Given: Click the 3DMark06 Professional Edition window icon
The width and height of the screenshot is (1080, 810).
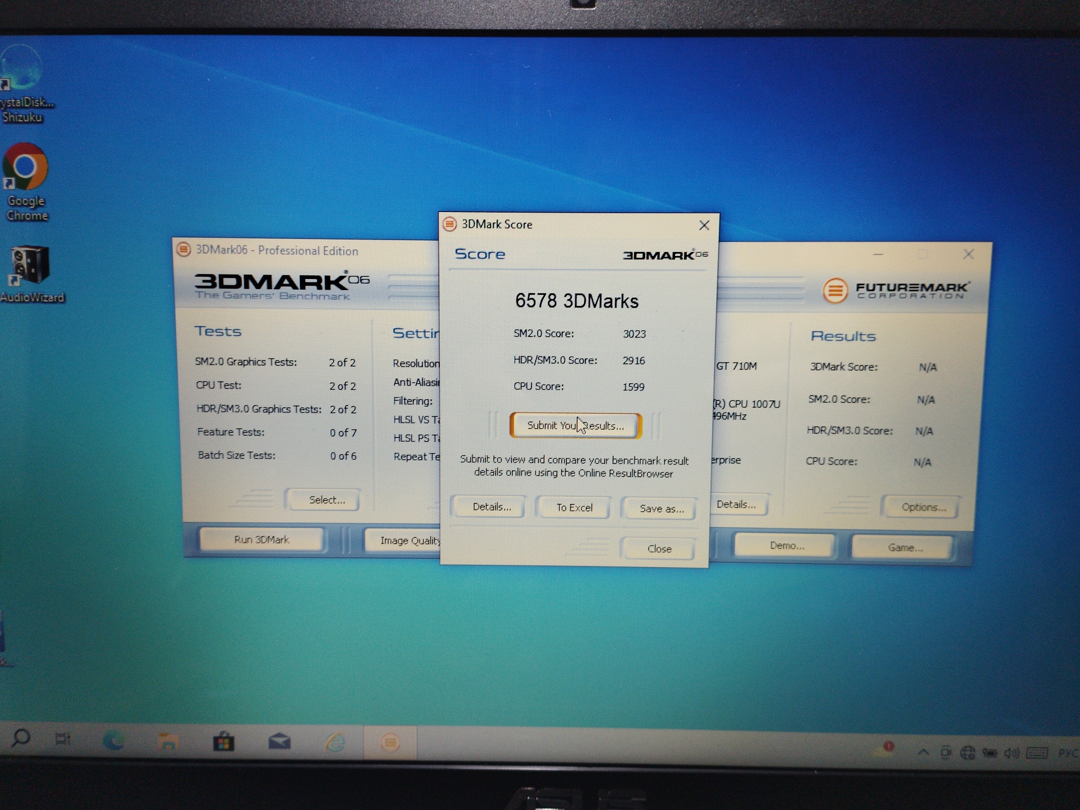Looking at the screenshot, I should 183,249.
